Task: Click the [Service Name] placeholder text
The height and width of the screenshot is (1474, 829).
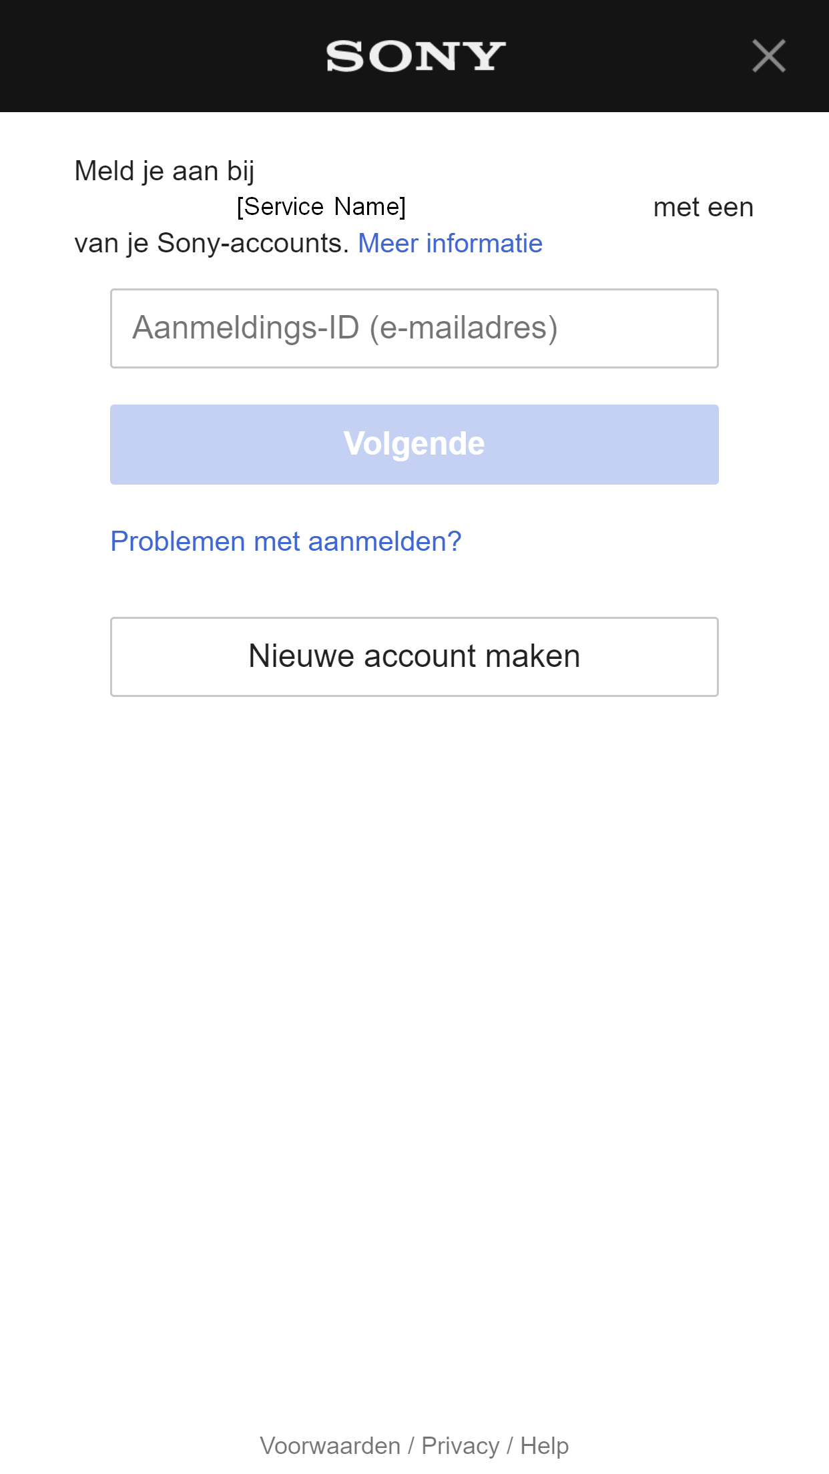Action: coord(321,207)
